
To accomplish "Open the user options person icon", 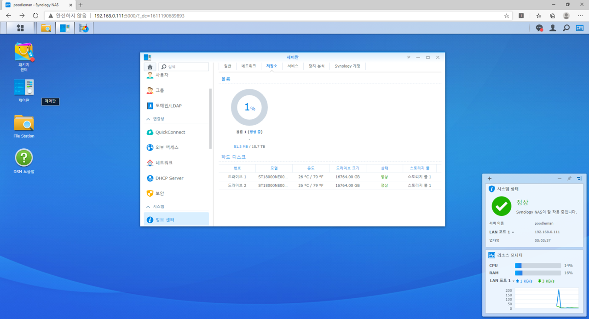I will point(553,28).
